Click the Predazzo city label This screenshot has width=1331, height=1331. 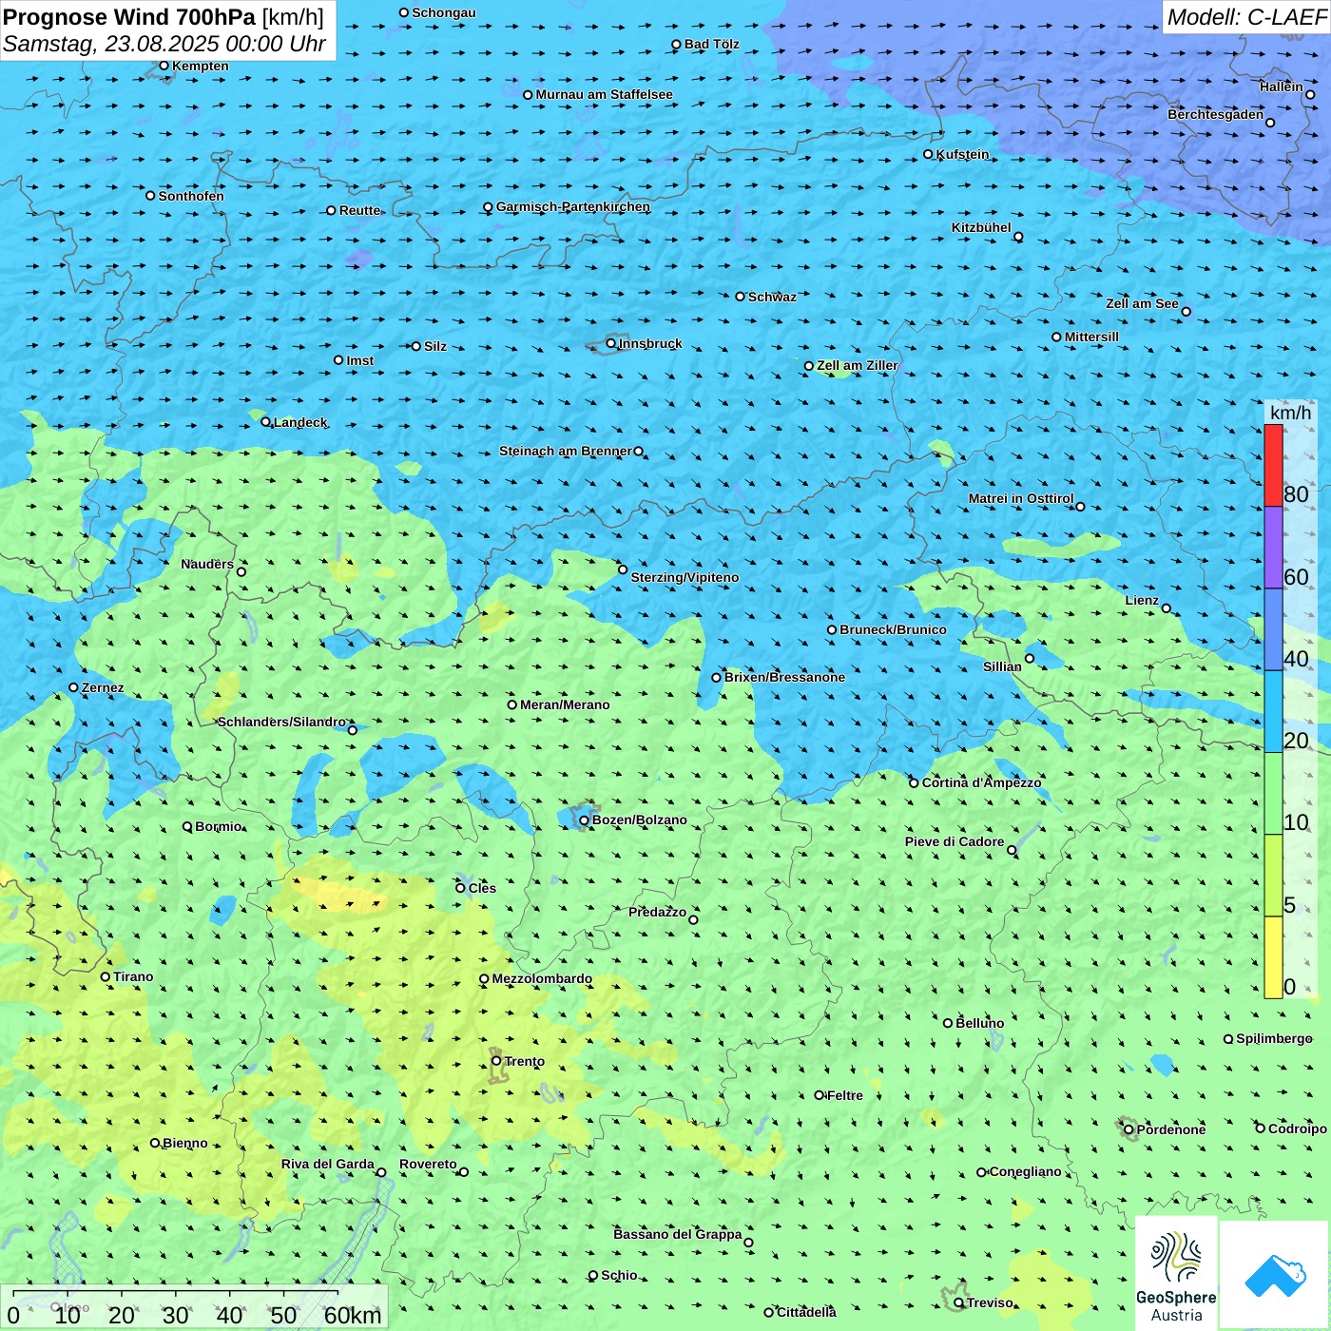pyautogui.click(x=657, y=912)
